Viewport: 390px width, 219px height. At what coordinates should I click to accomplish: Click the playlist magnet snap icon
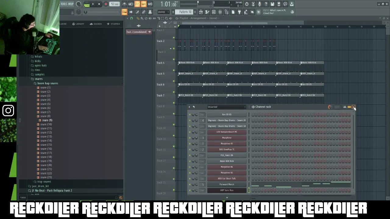132,18
